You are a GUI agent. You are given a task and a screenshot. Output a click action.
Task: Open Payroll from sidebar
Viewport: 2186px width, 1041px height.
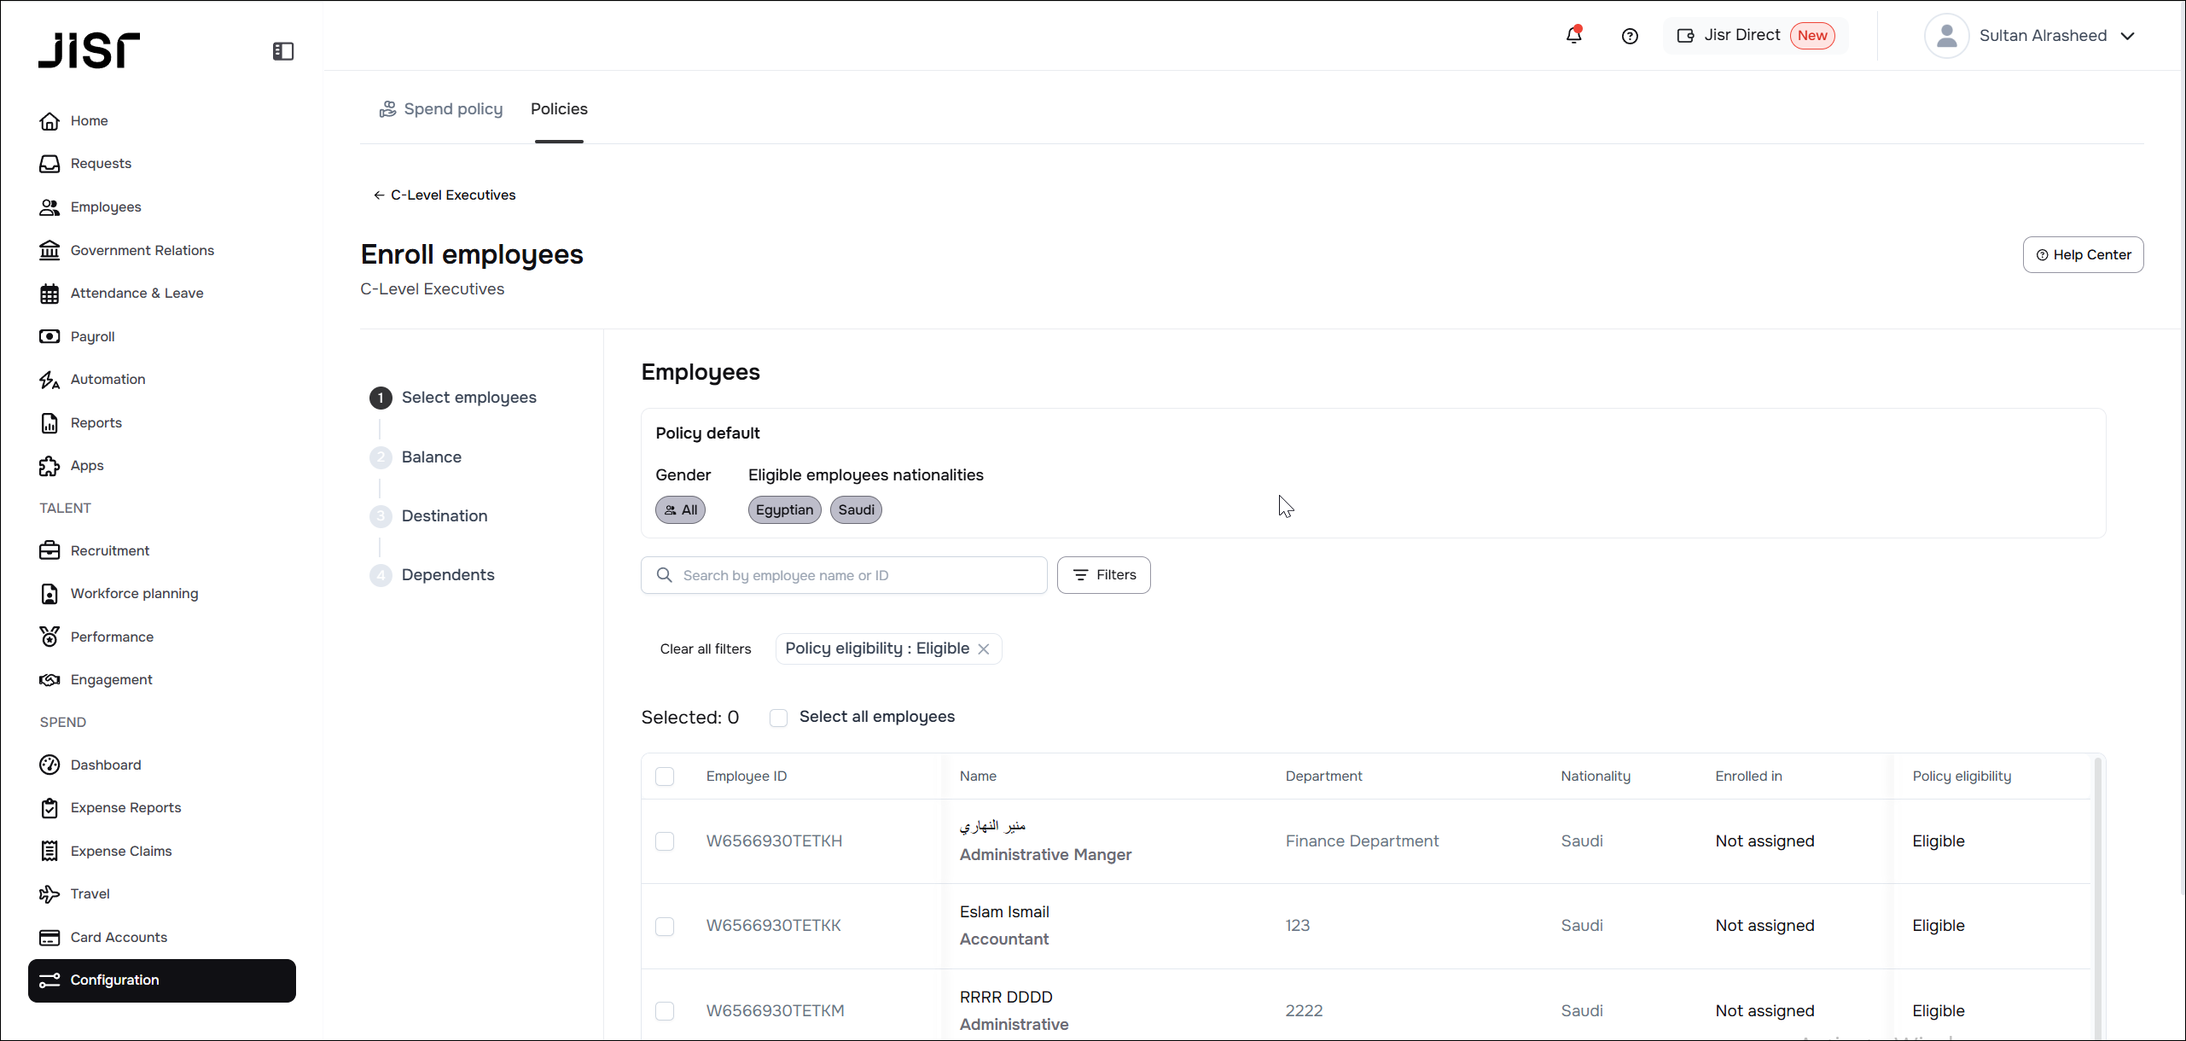pos(92,336)
